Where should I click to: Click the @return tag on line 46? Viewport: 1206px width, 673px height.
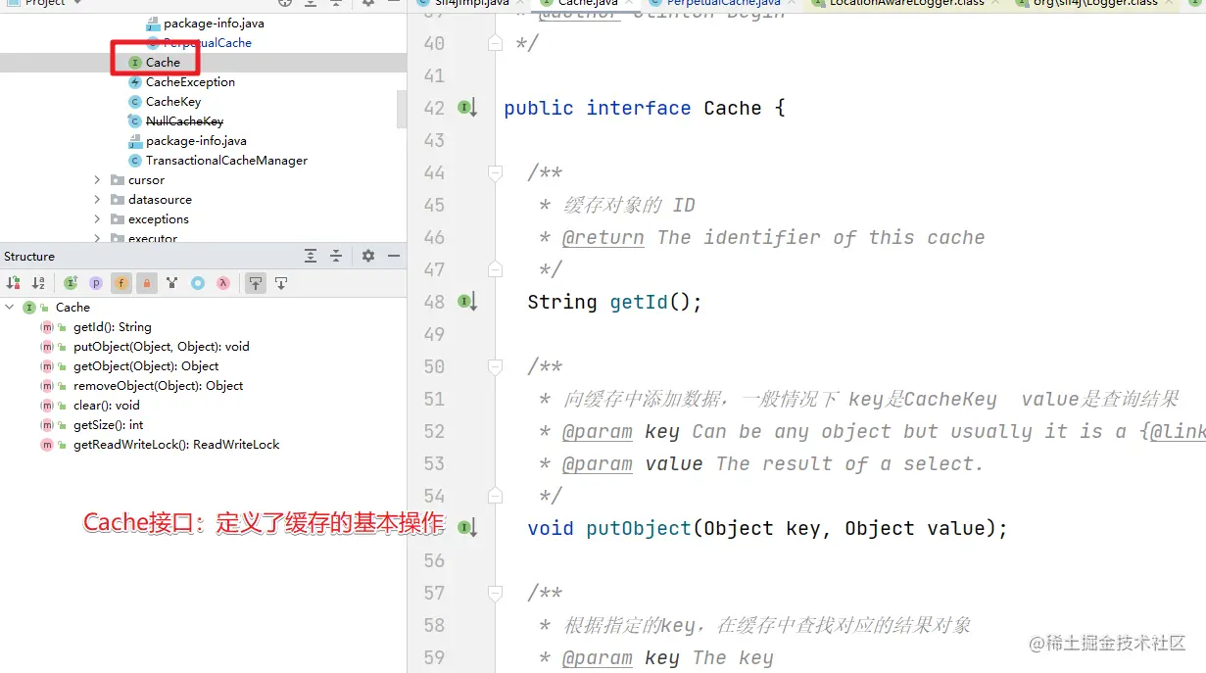pos(603,237)
